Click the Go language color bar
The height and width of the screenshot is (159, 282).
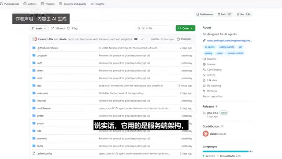[226, 151]
